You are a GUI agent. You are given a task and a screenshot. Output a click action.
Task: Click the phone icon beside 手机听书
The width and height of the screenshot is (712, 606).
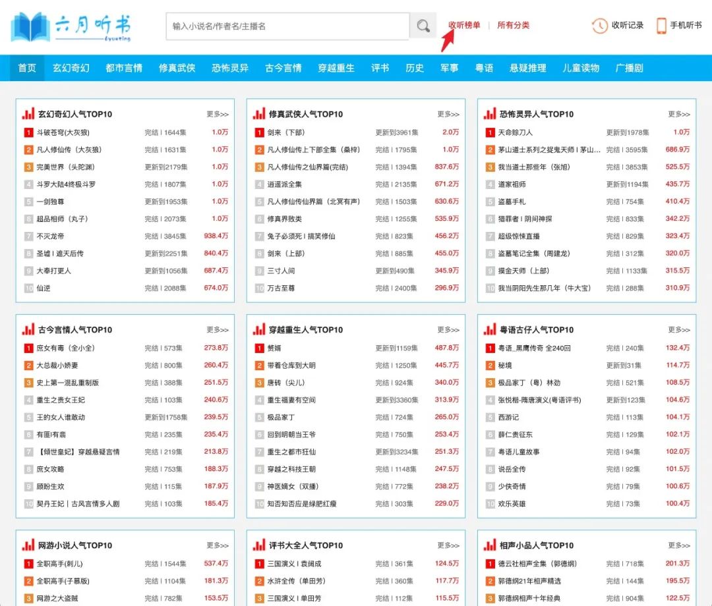point(661,26)
